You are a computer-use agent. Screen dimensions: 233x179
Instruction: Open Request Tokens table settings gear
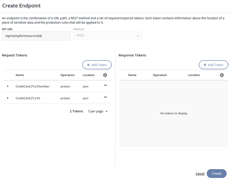(x=105, y=75)
